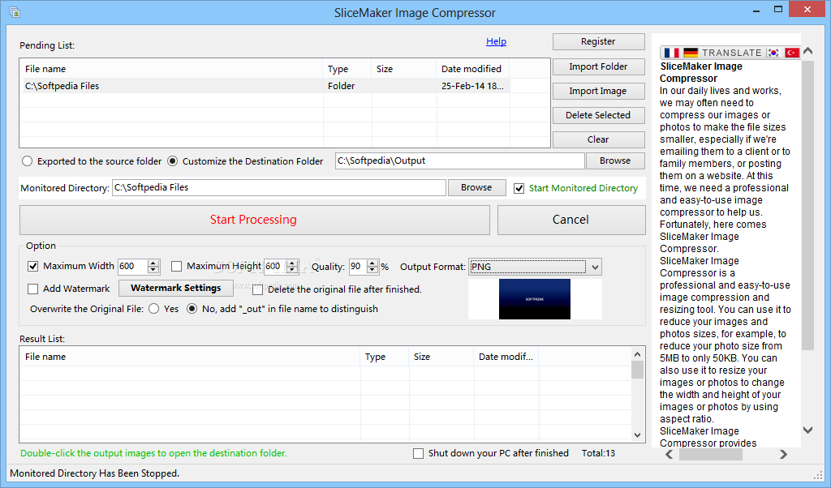Click Delete Selected button
Screen dimensions: 831x488
coord(598,115)
